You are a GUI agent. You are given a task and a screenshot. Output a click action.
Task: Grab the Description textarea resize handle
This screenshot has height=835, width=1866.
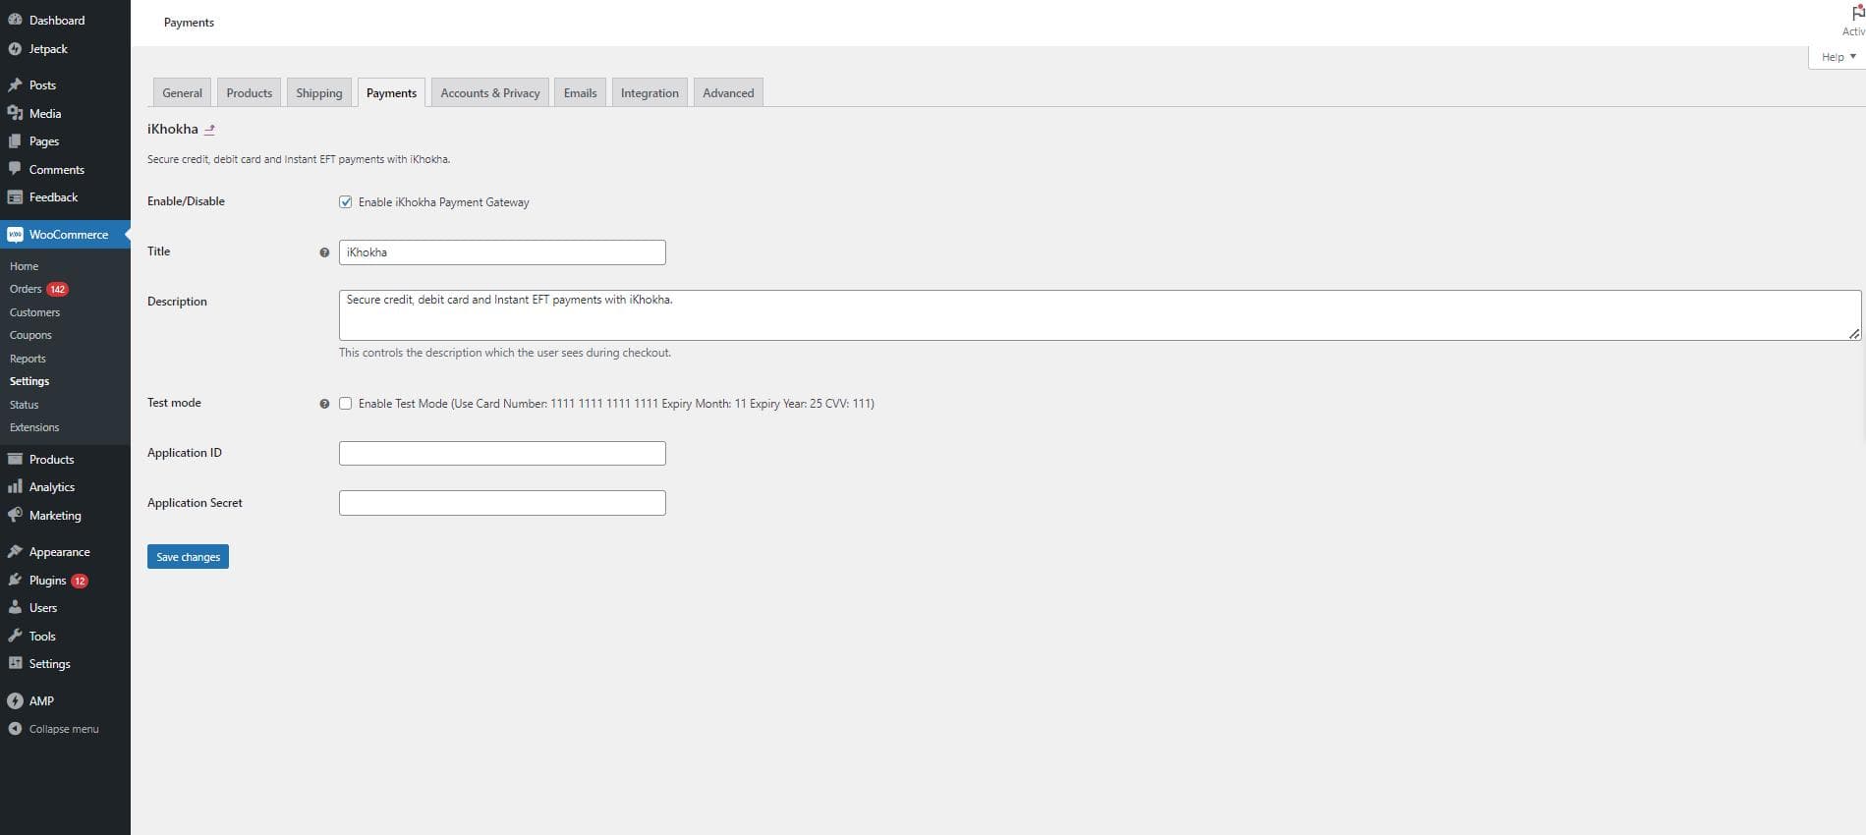(x=1853, y=334)
